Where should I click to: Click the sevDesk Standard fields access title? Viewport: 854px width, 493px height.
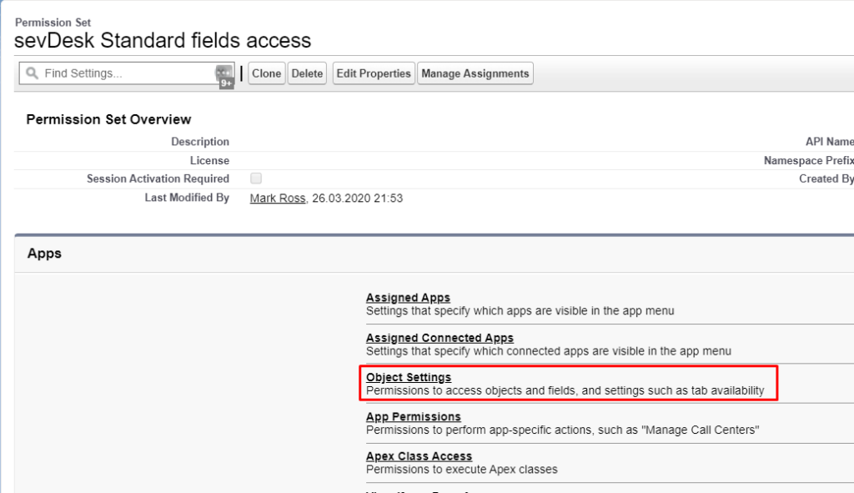click(163, 40)
